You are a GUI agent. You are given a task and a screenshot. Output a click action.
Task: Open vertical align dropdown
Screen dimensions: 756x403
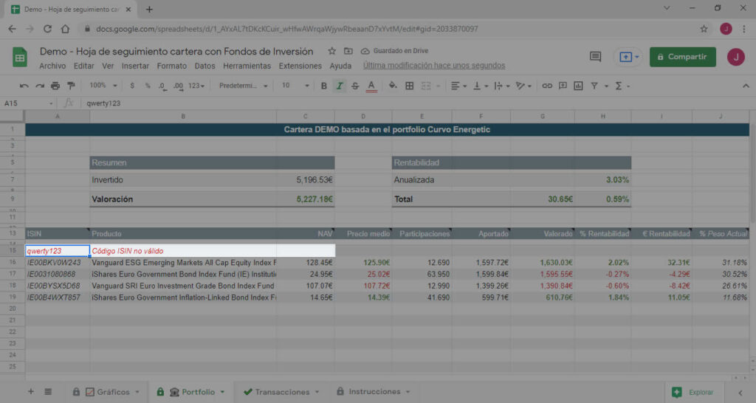point(480,86)
